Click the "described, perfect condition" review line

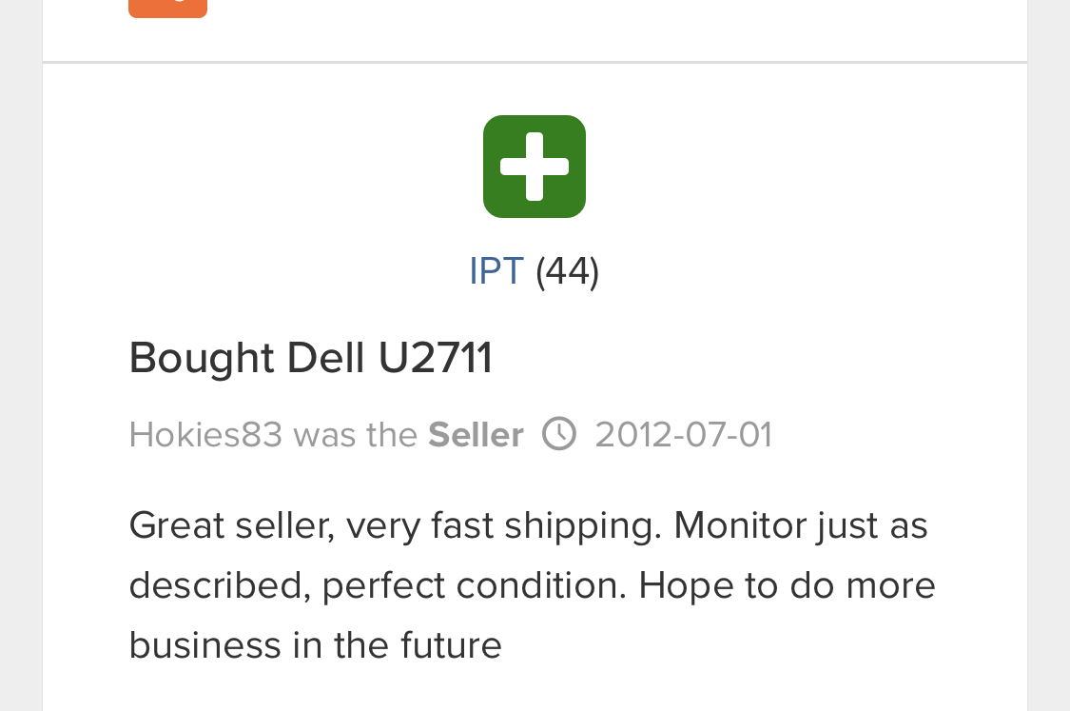tap(378, 585)
